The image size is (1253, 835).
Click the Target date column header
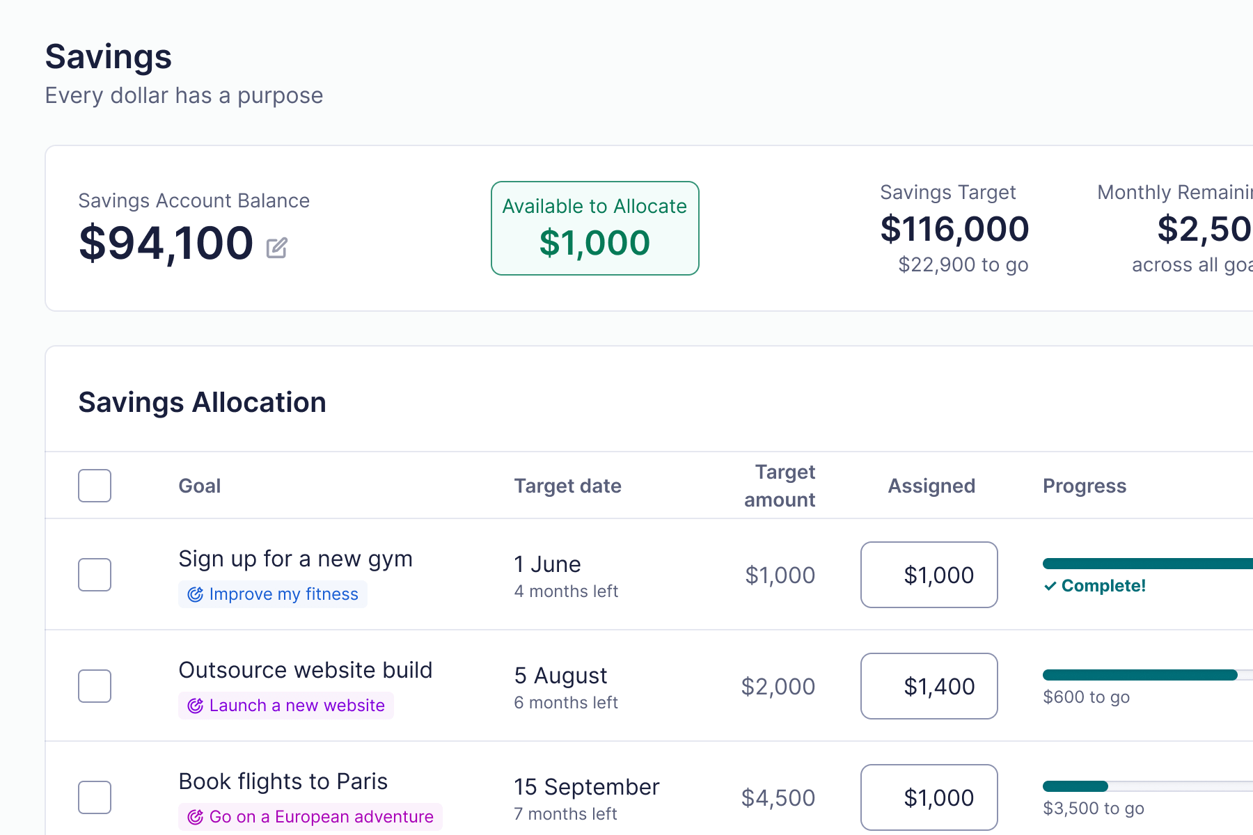coord(567,486)
